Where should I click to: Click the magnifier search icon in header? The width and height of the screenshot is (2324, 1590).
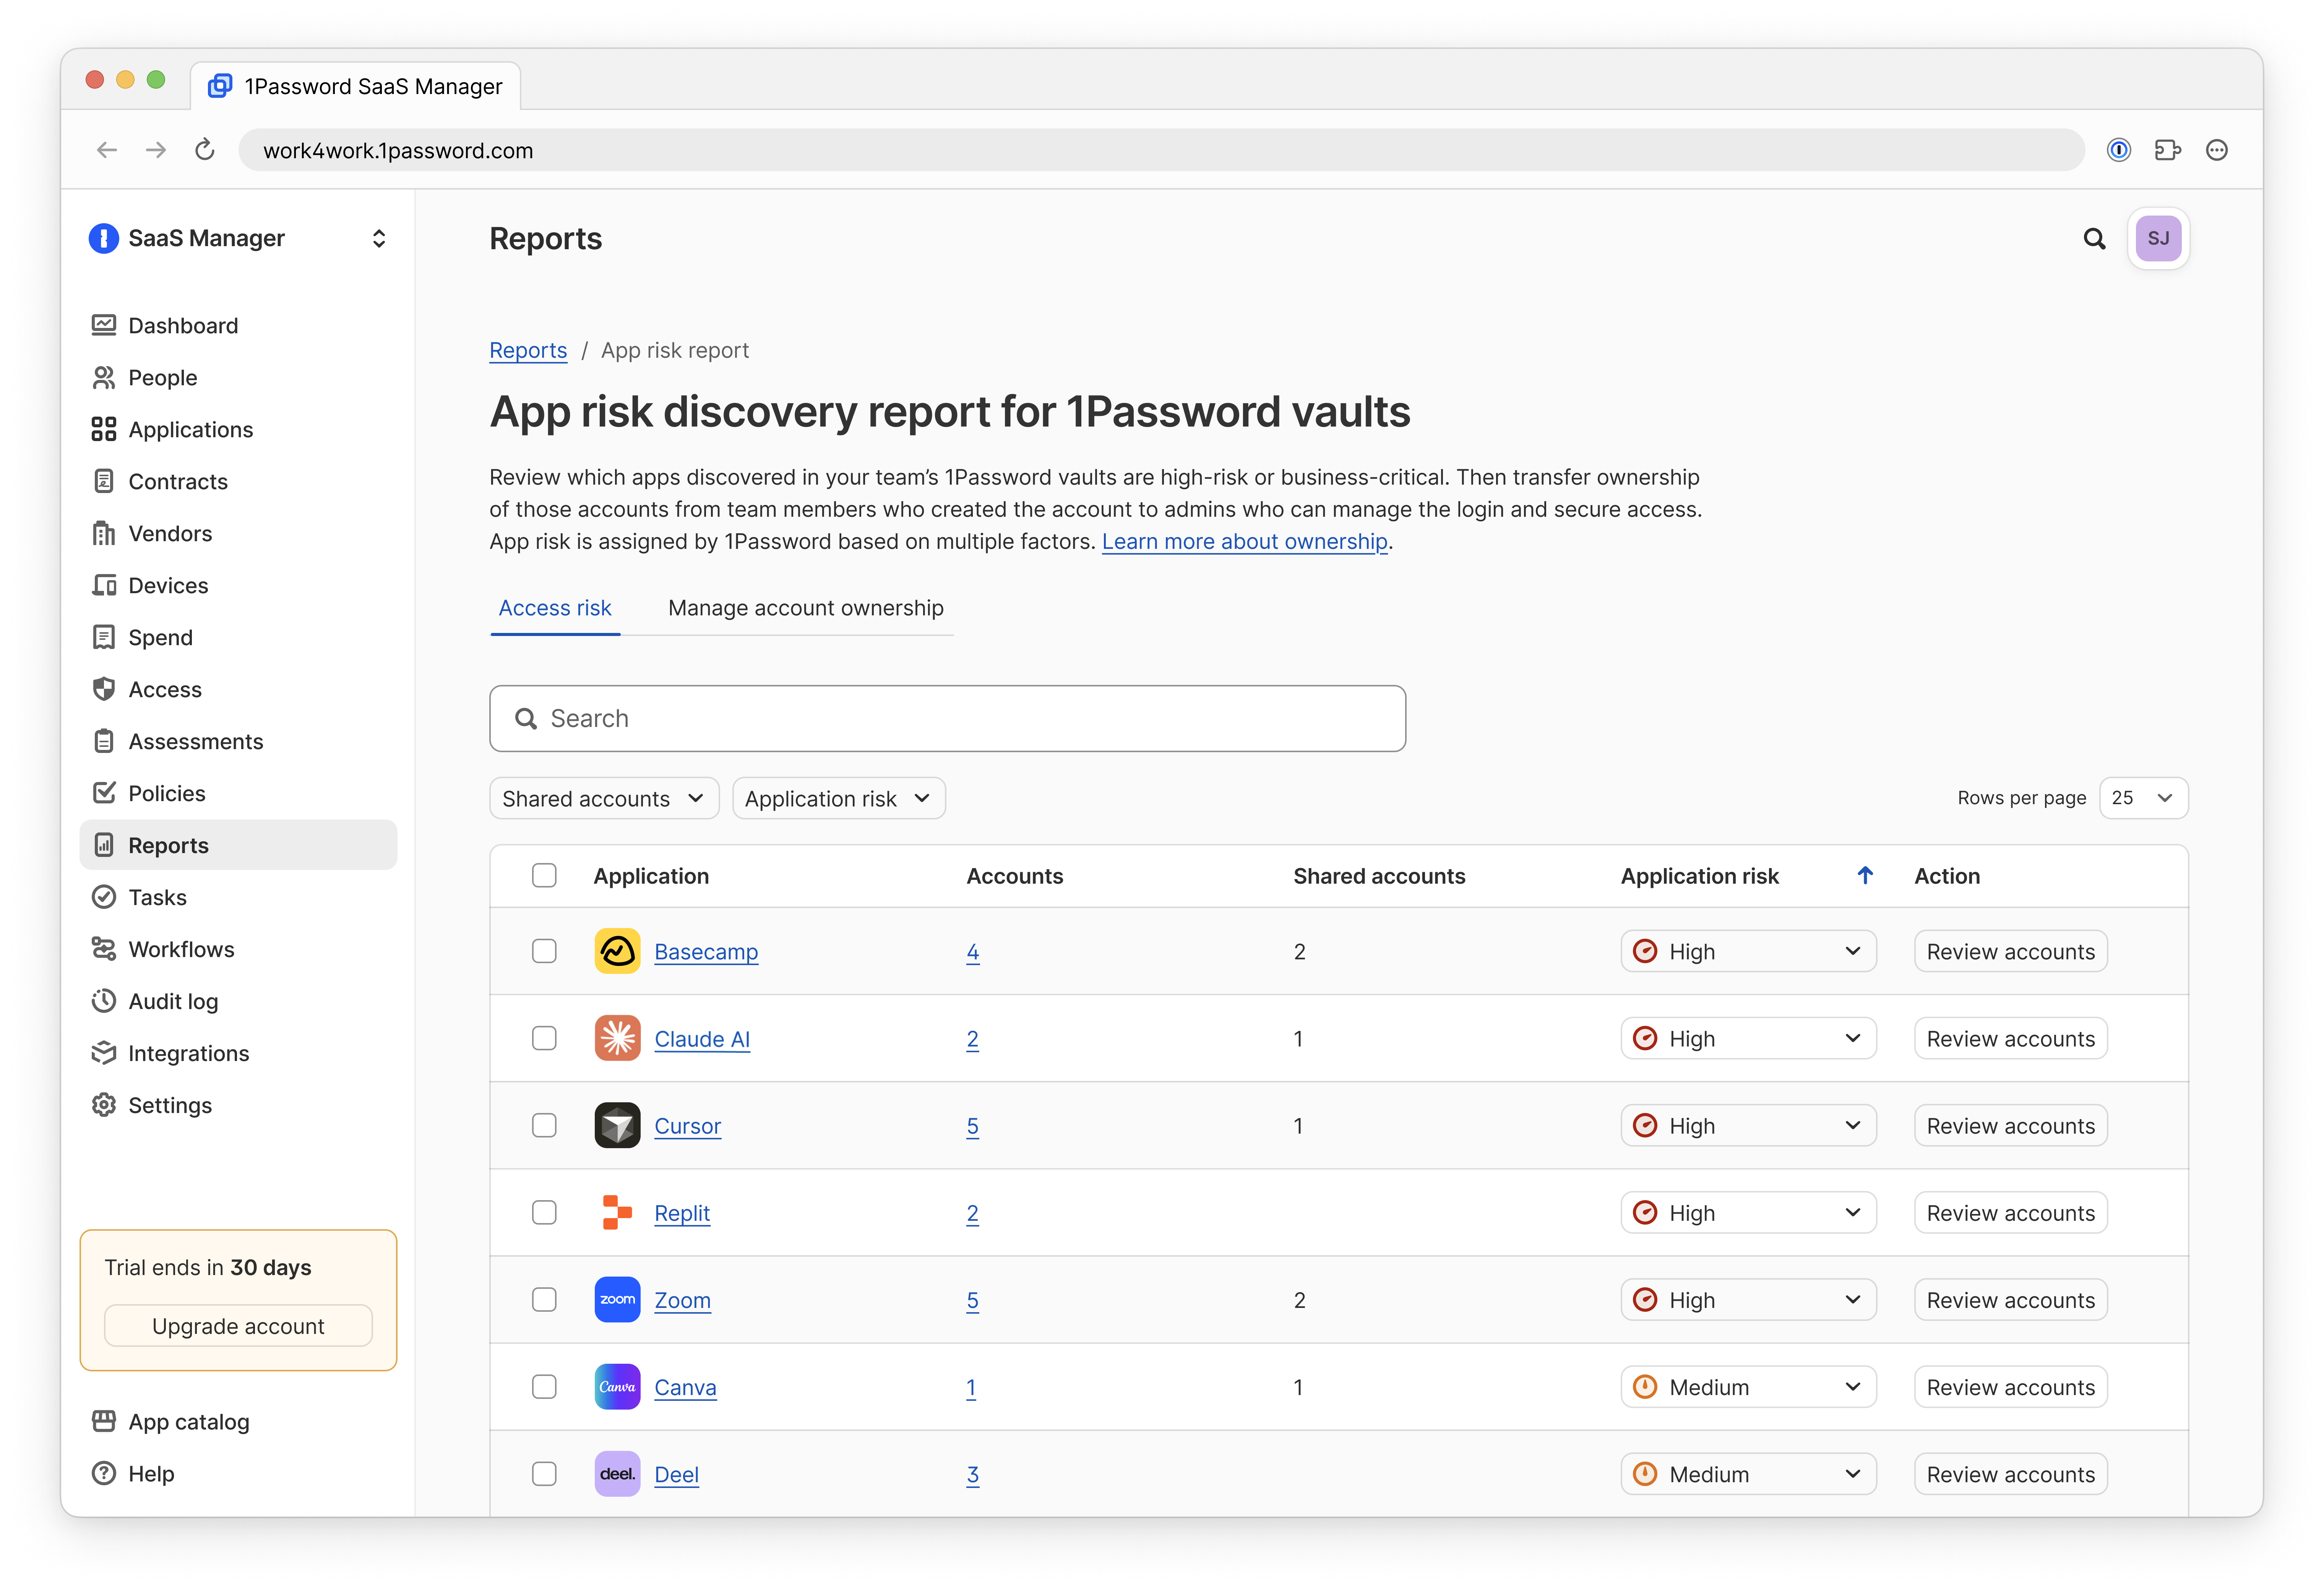coord(2094,239)
